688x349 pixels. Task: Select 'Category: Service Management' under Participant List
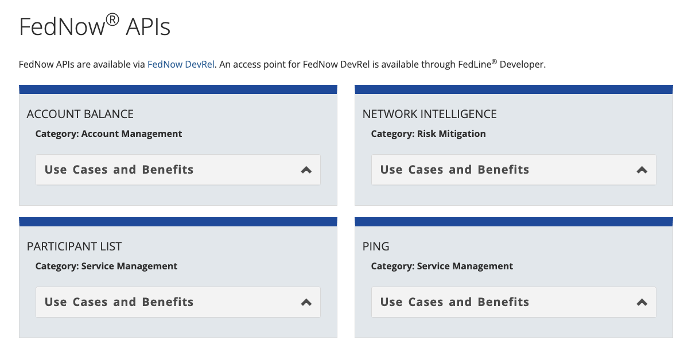(106, 266)
